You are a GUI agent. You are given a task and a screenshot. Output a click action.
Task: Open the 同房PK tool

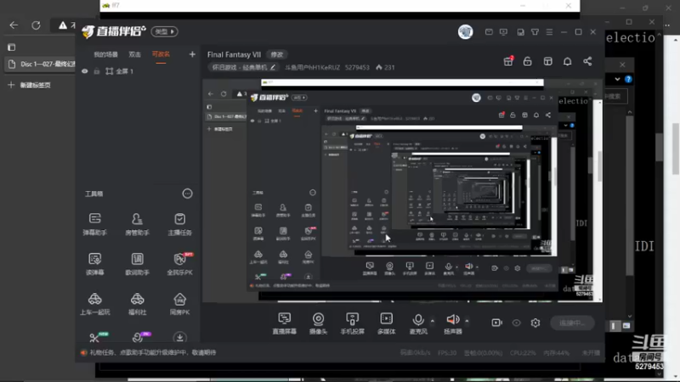179,304
